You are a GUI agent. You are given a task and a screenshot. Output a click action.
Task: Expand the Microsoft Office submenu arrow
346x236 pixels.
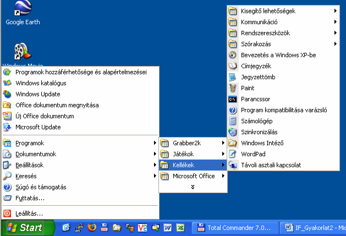point(223,176)
